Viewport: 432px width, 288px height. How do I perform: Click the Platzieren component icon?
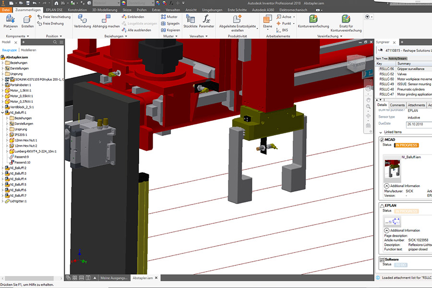tap(11, 22)
